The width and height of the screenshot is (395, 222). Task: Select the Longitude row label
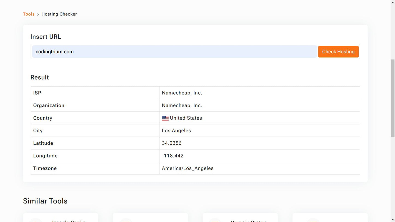(x=45, y=156)
